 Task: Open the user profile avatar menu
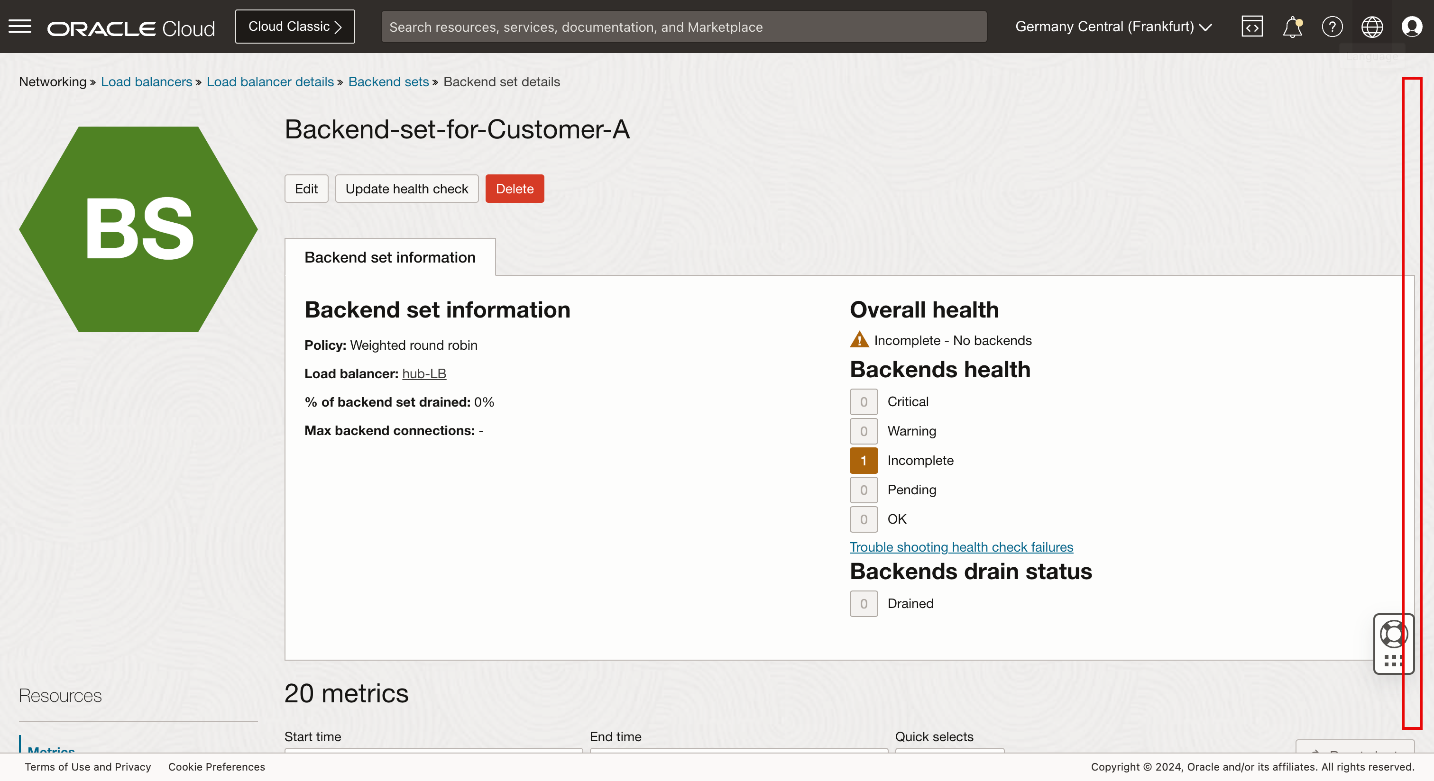coord(1412,26)
